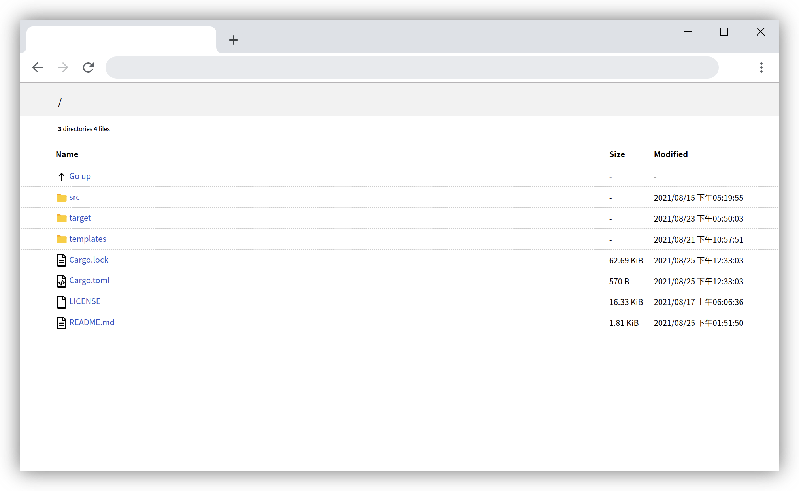799x491 pixels.
Task: Click the browser back arrow
Action: pos(38,68)
